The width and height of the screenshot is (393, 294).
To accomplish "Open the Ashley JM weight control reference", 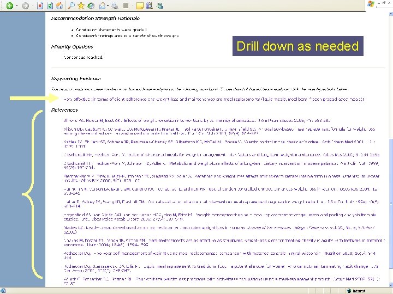I will pos(219,144).
